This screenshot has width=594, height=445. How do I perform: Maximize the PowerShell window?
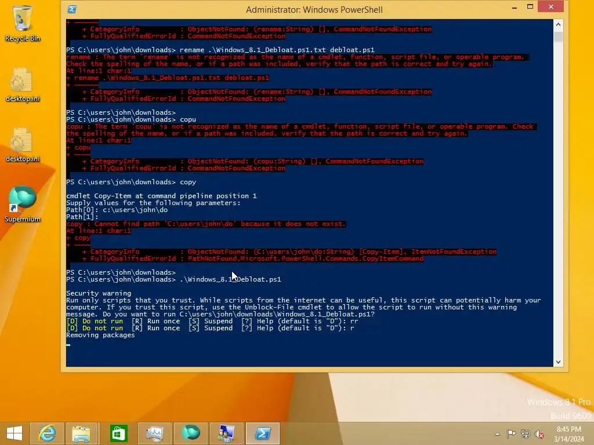(x=530, y=7)
